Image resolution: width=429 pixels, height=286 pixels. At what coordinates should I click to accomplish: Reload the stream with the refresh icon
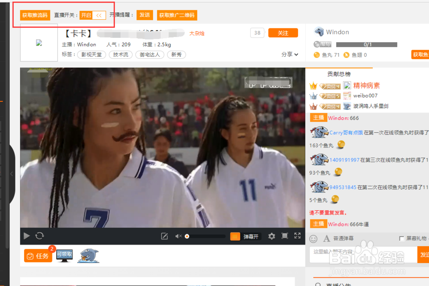point(39,236)
